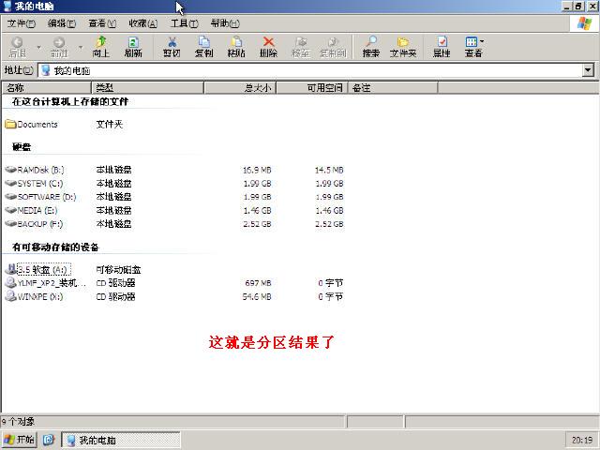Expand the View (查看) toolbar dropdown
The height and width of the screenshot is (450, 600).
[x=482, y=42]
